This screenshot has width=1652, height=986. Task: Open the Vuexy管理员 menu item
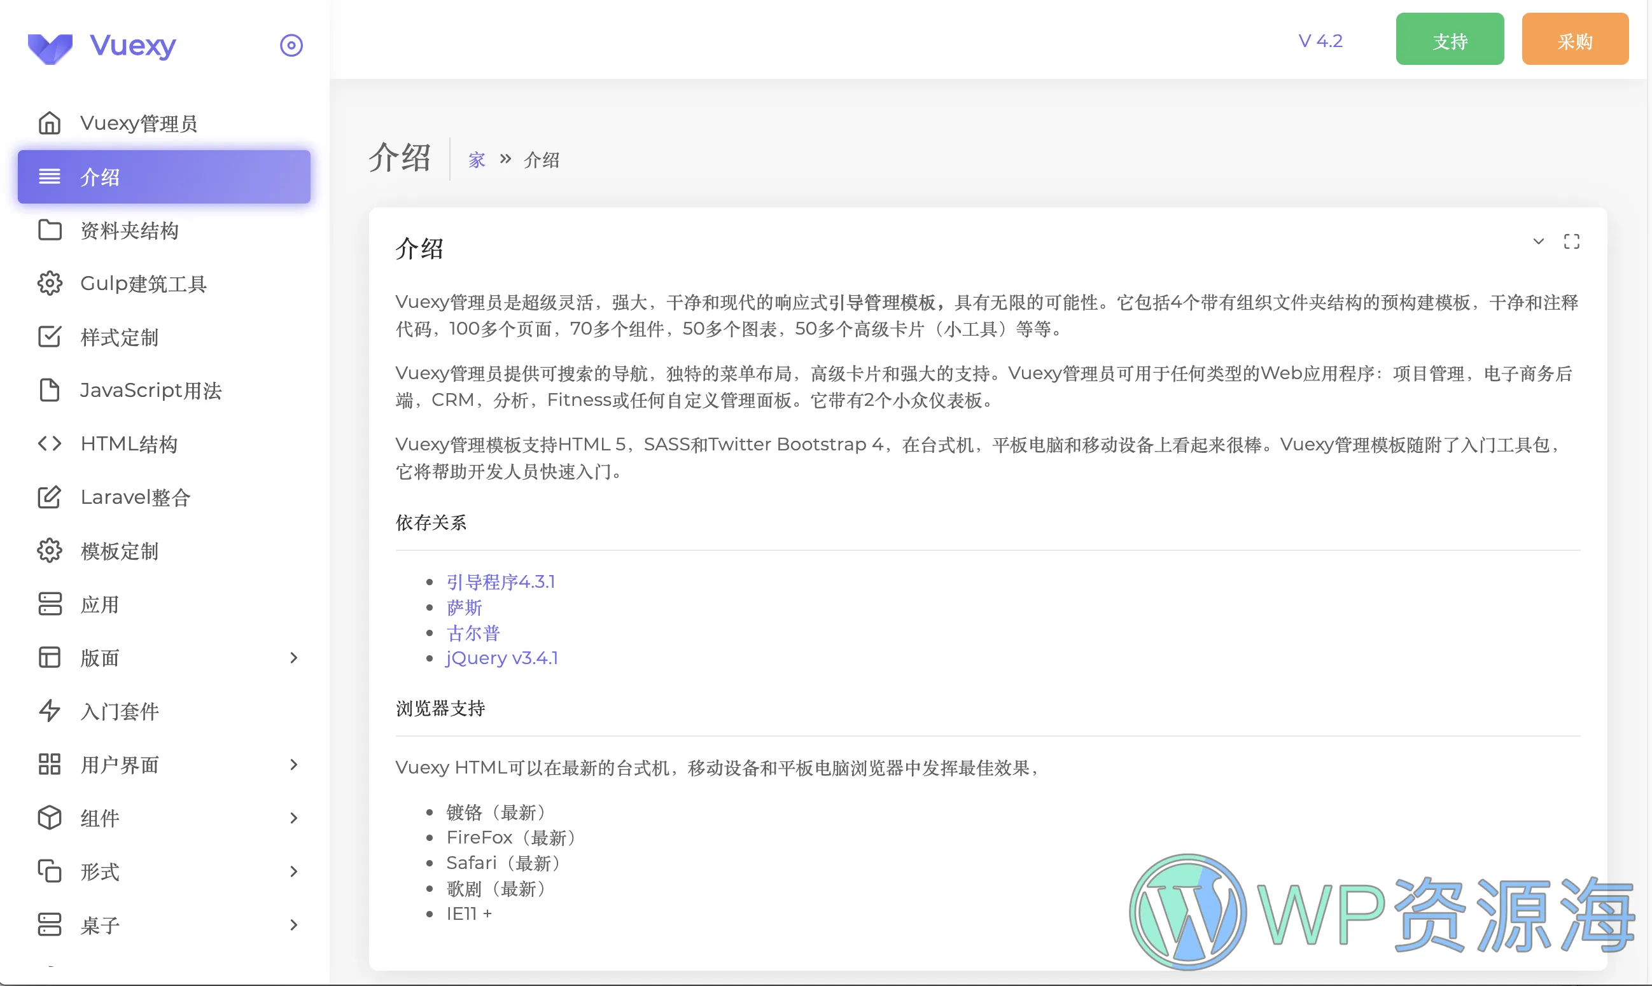coord(164,123)
